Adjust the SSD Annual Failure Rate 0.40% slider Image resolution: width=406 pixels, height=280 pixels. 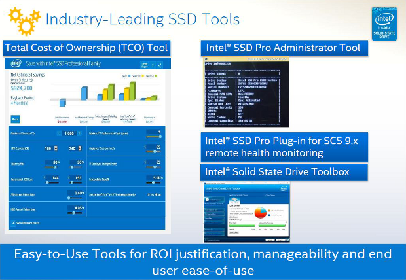75,198
